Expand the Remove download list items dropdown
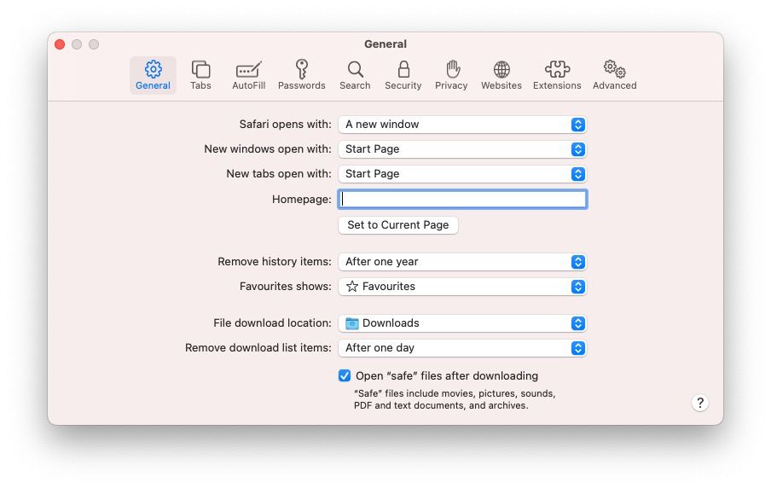The width and height of the screenshot is (771, 488). click(462, 348)
